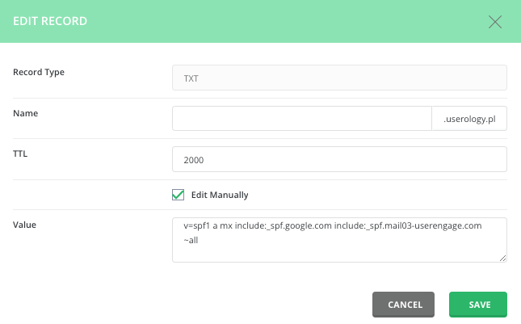
Task: Save the edited DNS record
Action: 478,305
